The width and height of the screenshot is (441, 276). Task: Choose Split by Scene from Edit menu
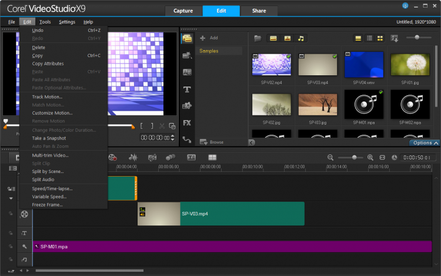pyautogui.click(x=48, y=171)
